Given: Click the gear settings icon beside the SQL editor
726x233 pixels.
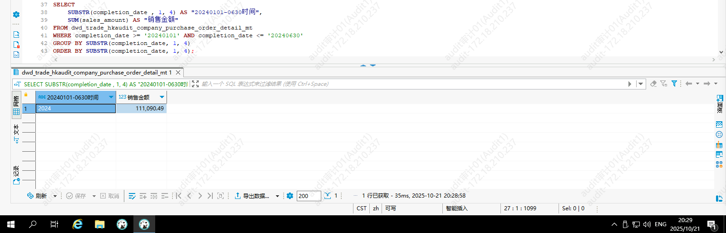Looking at the screenshot, I should [x=16, y=15].
